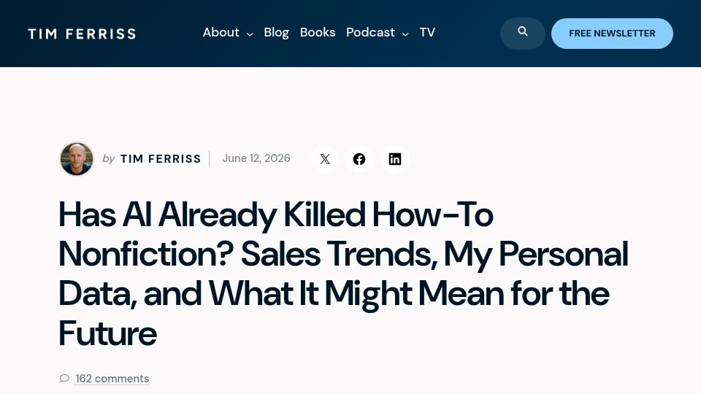The width and height of the screenshot is (701, 394).
Task: Click the date June 12, 2026
Action: (x=256, y=158)
